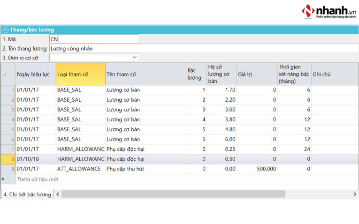This screenshot has width=359, height=224.
Task: Click Thêm dữ liệu mới row
Action: tap(38, 179)
